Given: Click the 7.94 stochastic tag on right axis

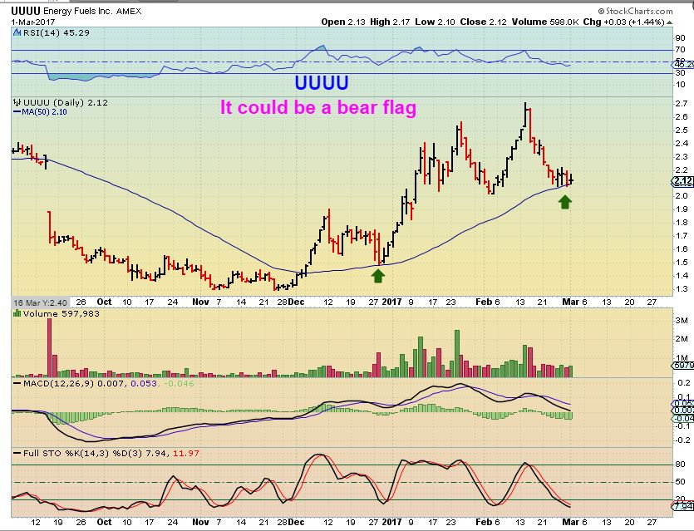Looking at the screenshot, I should tap(684, 506).
